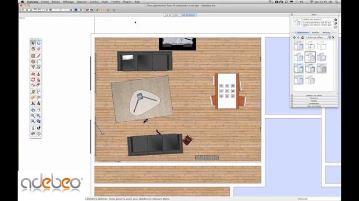Open the Styles panel Details arrow menu
Screen dimensions: 359x201
point(333,37)
